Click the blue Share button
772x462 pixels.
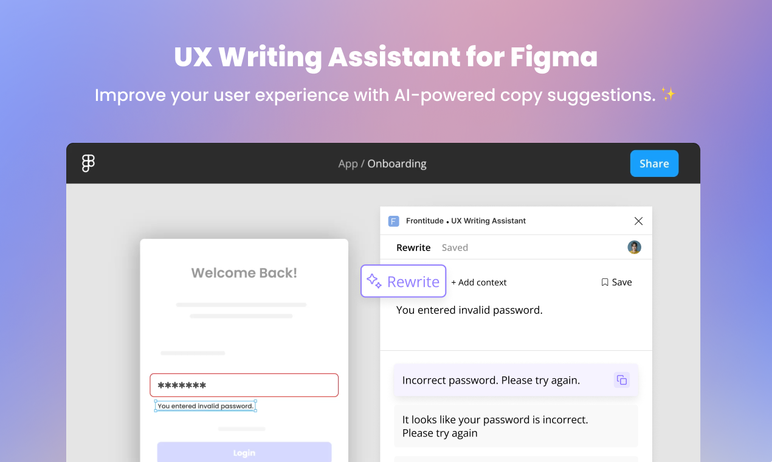coord(654,163)
